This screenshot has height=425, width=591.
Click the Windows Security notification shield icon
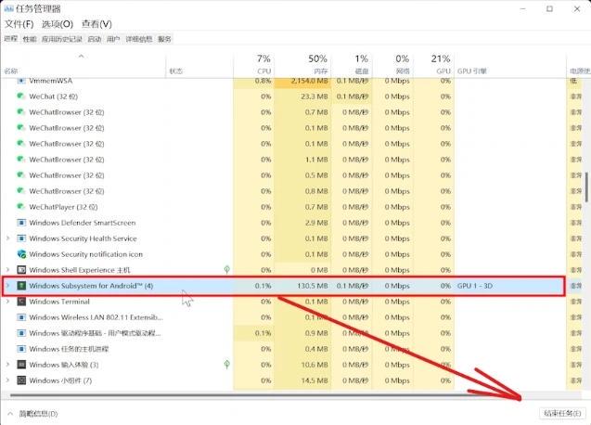click(x=21, y=254)
